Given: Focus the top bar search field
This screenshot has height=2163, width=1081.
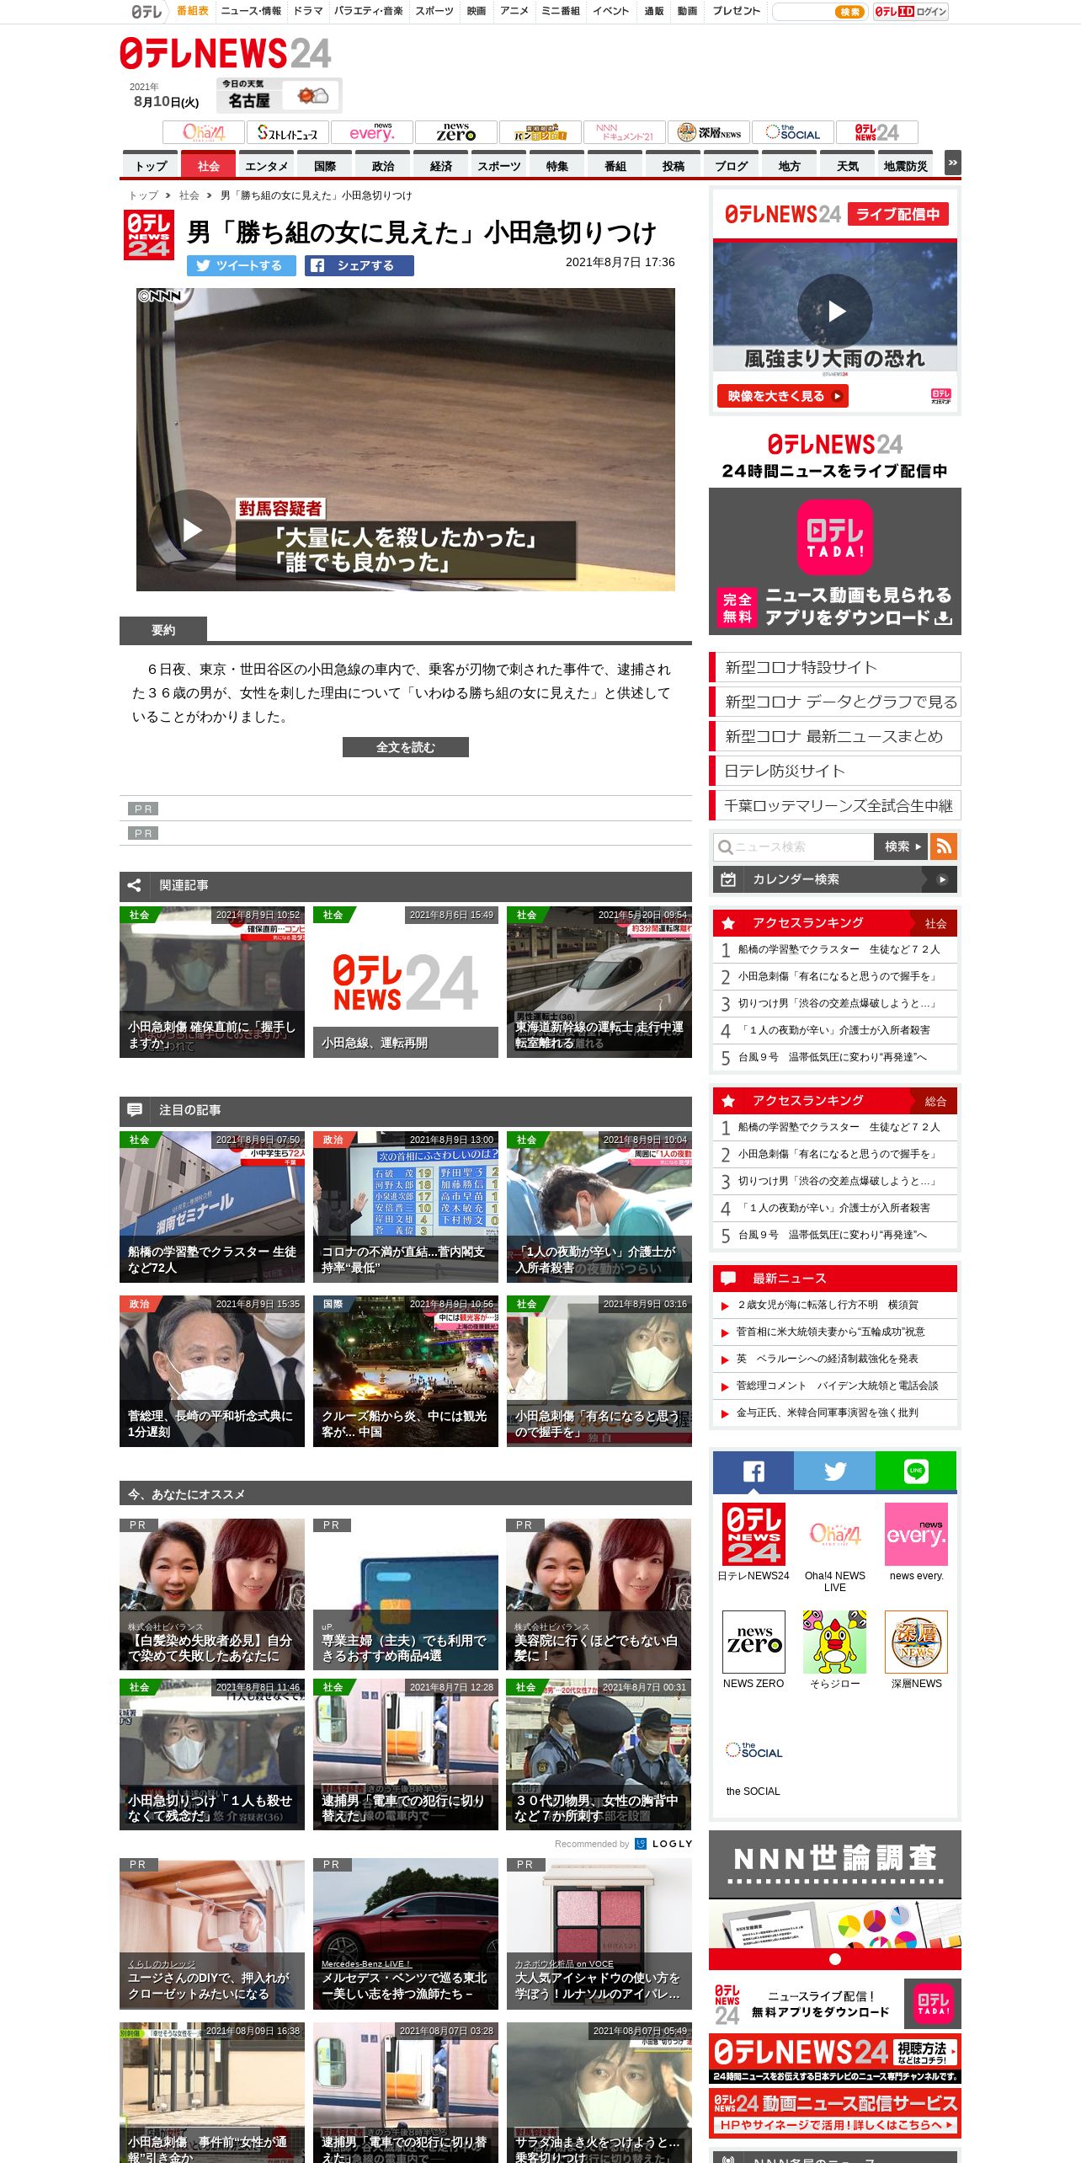Looking at the screenshot, I should [x=804, y=12].
